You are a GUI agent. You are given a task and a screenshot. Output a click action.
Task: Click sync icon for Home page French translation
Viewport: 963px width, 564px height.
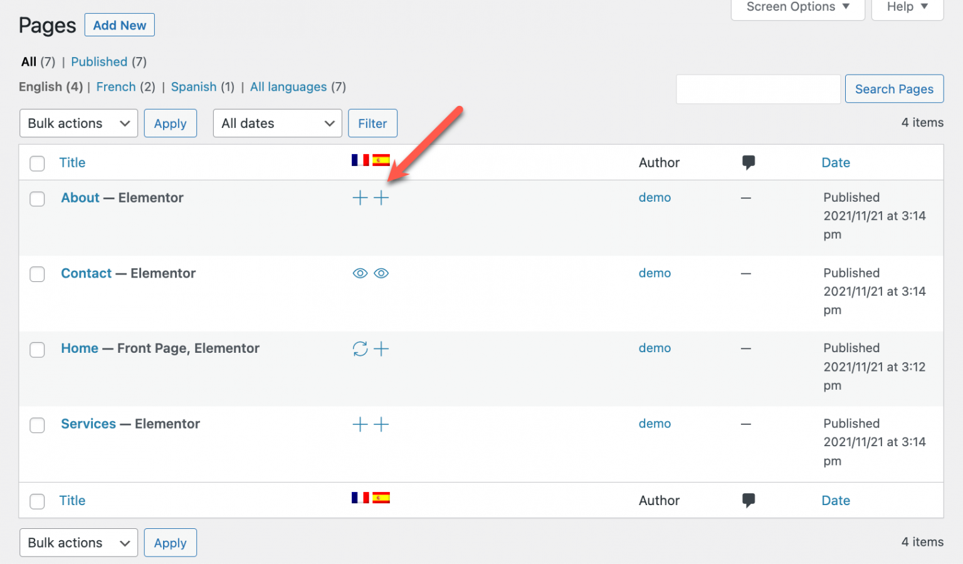pos(360,349)
